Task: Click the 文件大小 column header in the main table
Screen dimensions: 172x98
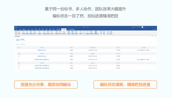Action: [x=118, y=48]
